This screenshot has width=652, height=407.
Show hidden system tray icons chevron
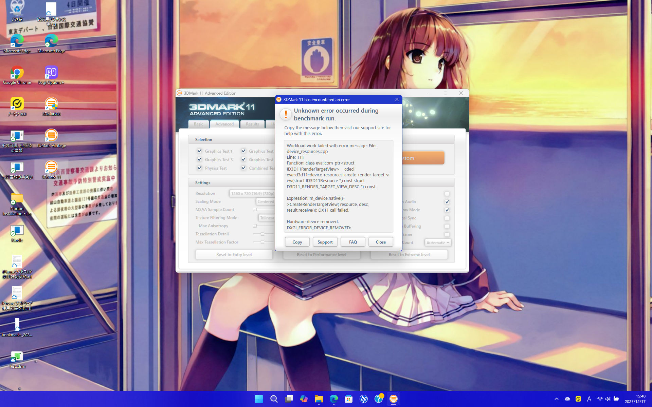(556, 399)
